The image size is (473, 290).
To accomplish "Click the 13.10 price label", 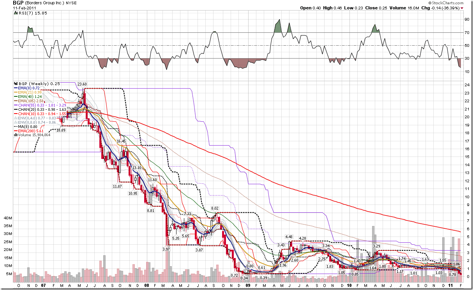I will click(137, 167).
